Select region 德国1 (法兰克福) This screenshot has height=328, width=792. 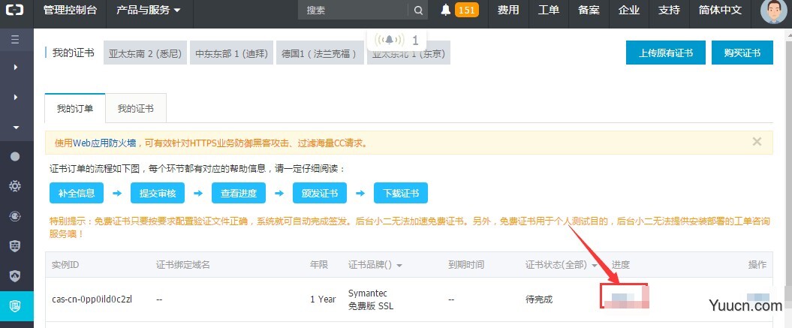pos(320,53)
